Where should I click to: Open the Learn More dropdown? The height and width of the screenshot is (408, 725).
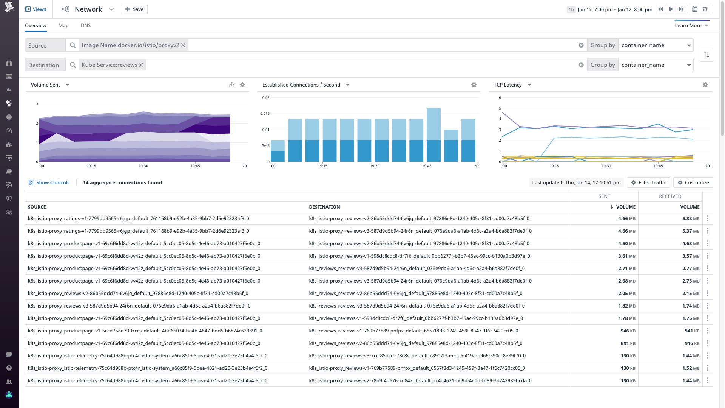tap(692, 25)
